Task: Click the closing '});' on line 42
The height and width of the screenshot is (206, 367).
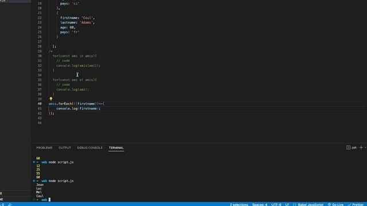Action: coord(52,113)
